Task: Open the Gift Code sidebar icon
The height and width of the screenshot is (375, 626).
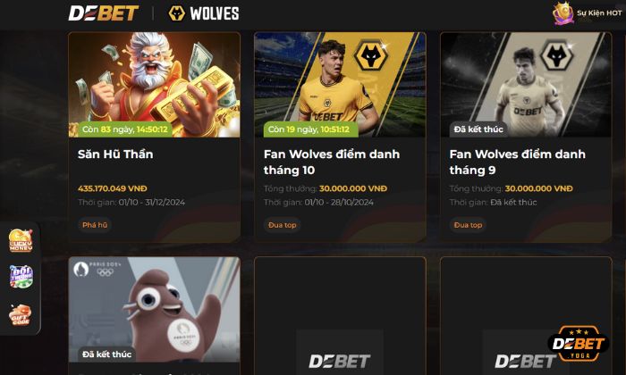Action: click(21, 315)
